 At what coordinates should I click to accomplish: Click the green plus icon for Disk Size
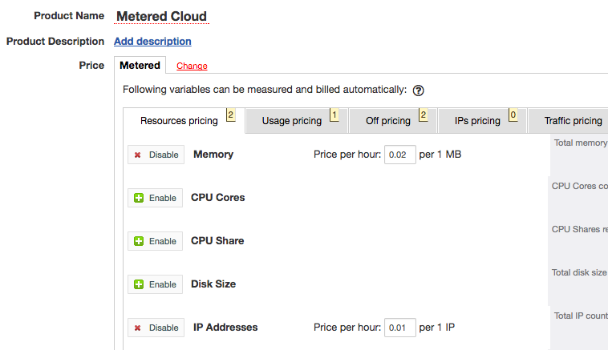(139, 284)
